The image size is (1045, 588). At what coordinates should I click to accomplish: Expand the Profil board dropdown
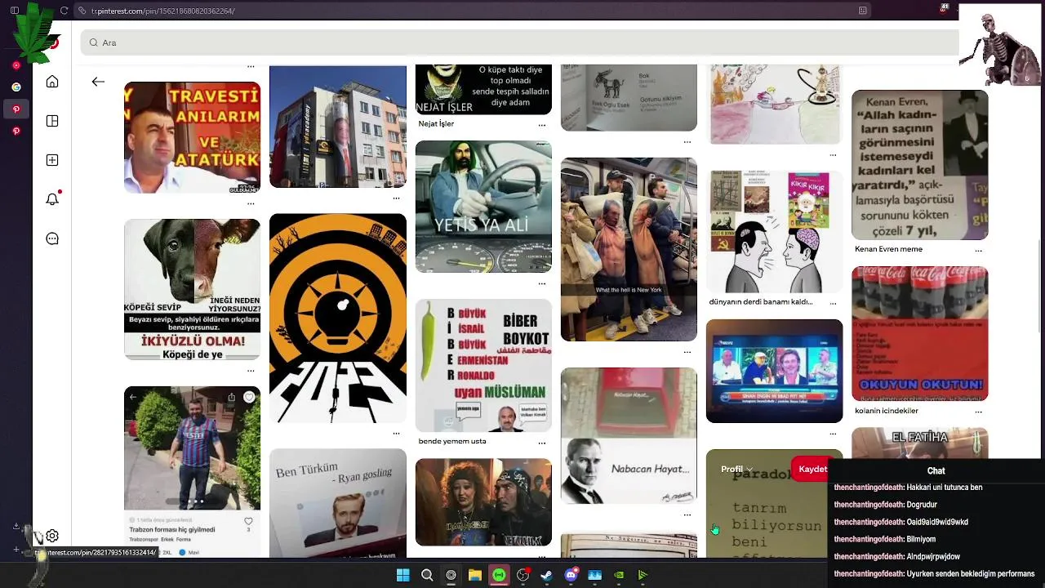(736, 469)
